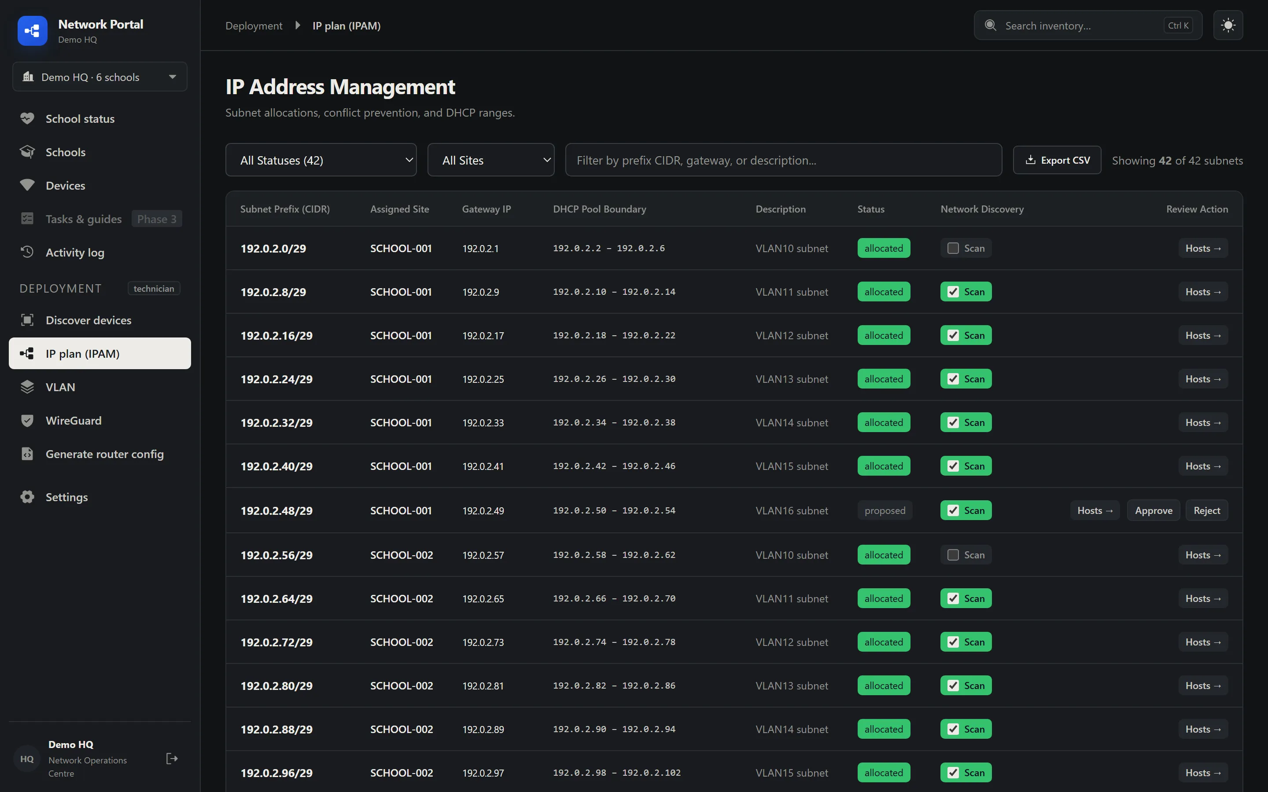Toggle Scan for 192.0.2.24/29

(953, 379)
